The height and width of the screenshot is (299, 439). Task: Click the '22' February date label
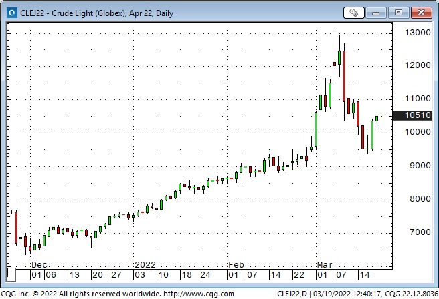click(298, 275)
